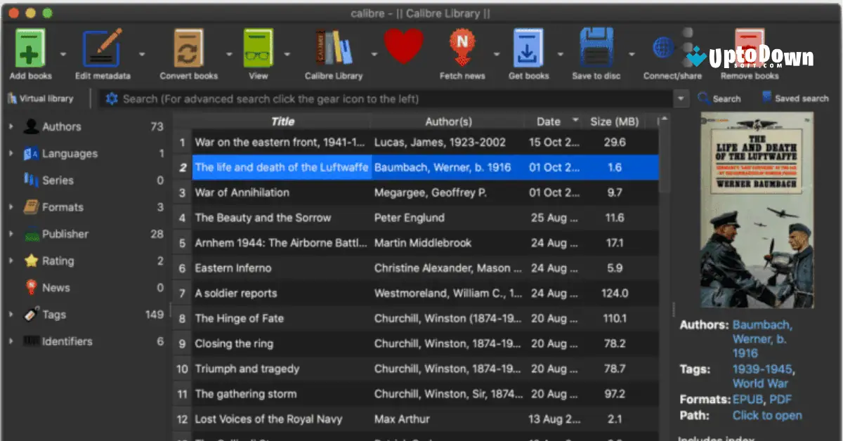
Task: Open the Edit metadata tool
Action: click(103, 48)
